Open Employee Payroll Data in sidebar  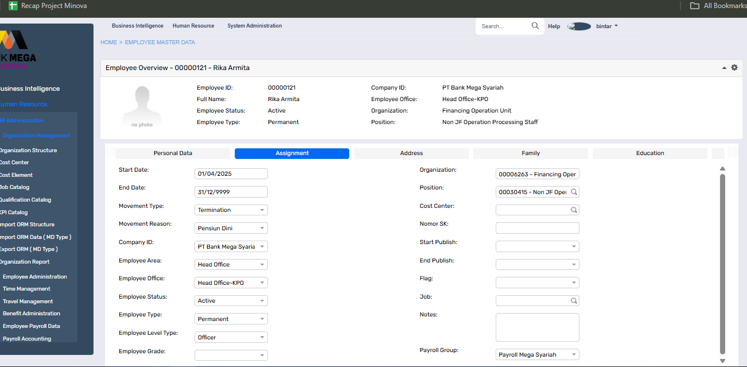pyautogui.click(x=31, y=326)
